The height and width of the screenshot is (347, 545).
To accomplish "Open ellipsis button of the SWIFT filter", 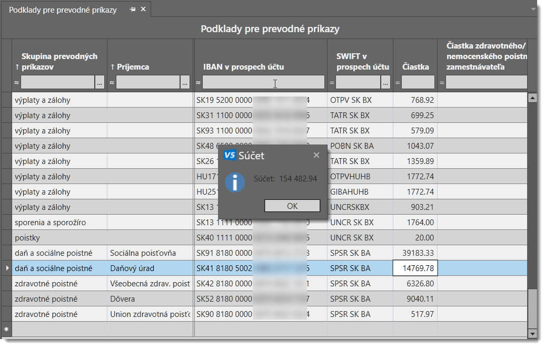I will (x=385, y=83).
